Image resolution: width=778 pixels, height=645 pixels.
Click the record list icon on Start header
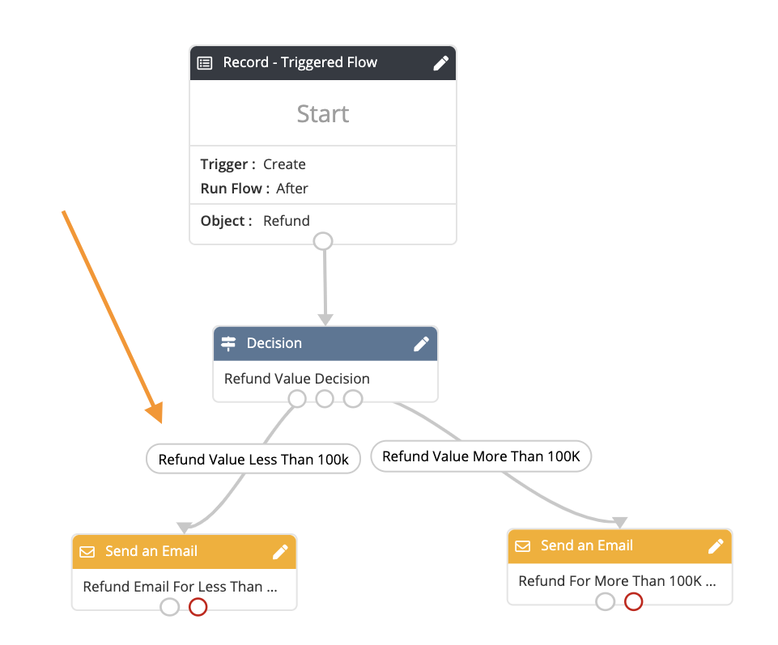click(205, 63)
